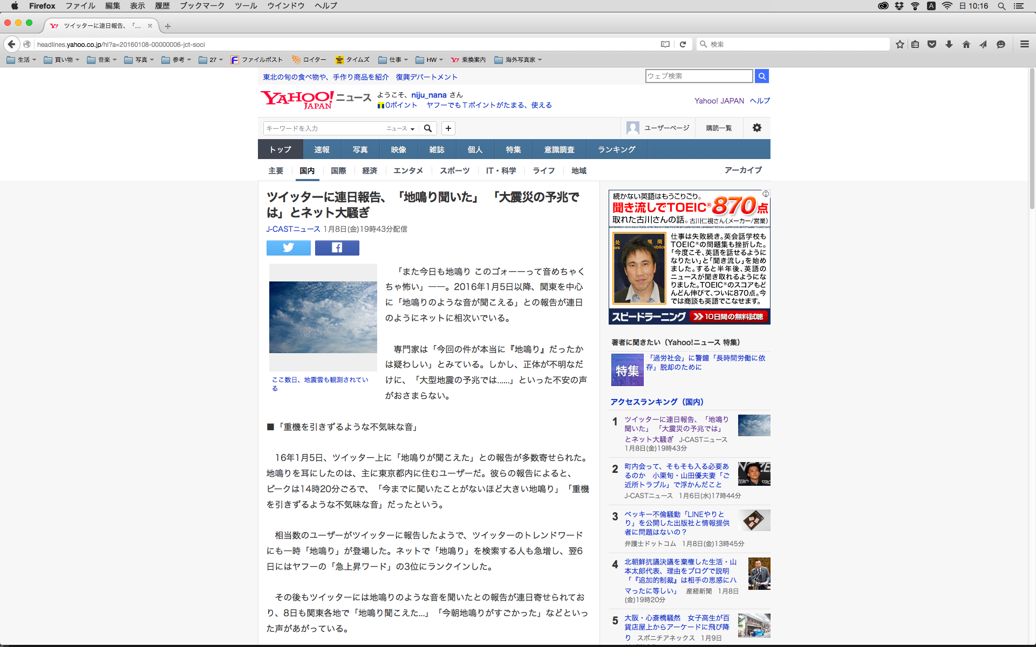Viewport: 1036px width, 647px height.
Task: Open the J-CASTニュース source link
Action: (x=292, y=229)
